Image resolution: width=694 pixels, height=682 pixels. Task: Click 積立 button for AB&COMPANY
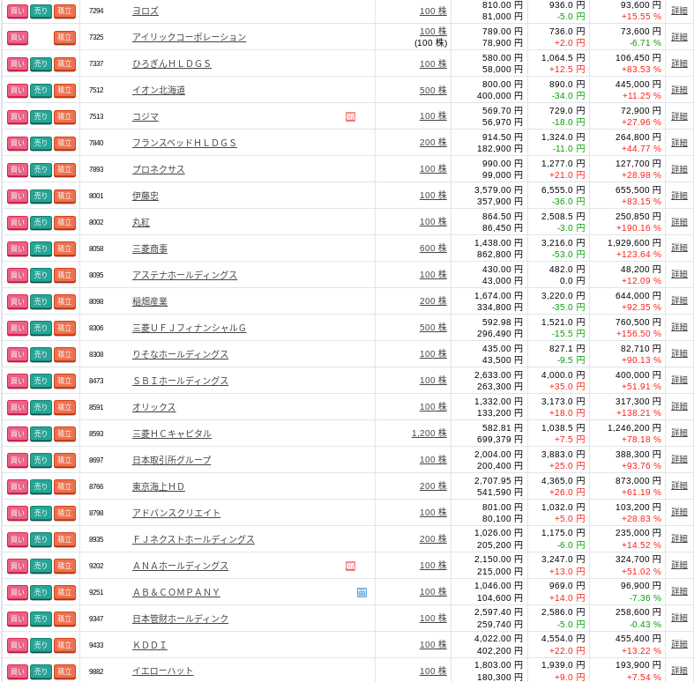64,593
